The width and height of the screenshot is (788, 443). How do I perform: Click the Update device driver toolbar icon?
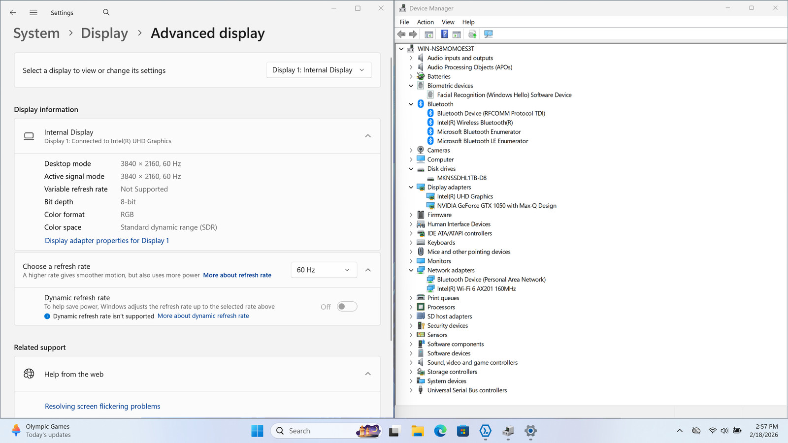click(x=472, y=34)
